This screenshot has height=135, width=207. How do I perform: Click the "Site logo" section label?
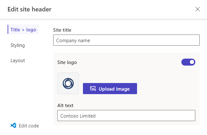click(x=67, y=62)
